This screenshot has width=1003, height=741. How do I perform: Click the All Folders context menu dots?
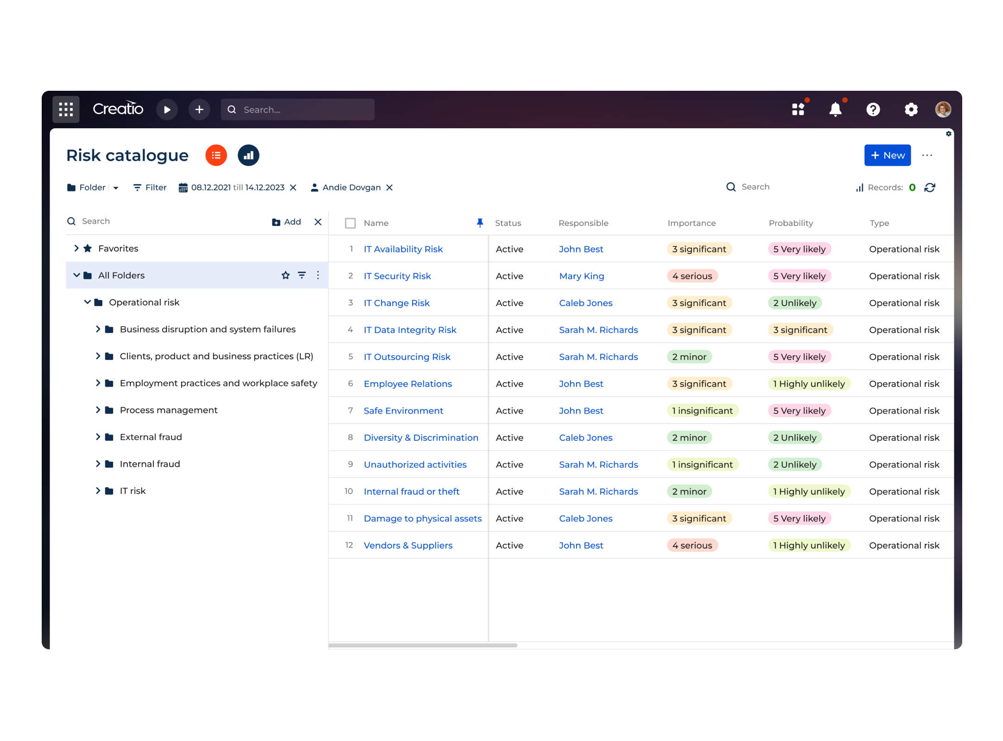(318, 275)
